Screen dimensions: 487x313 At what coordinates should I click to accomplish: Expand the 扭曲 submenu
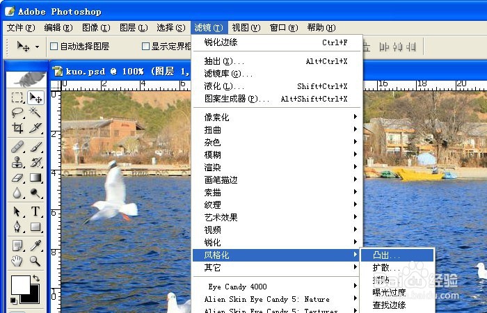click(x=277, y=129)
